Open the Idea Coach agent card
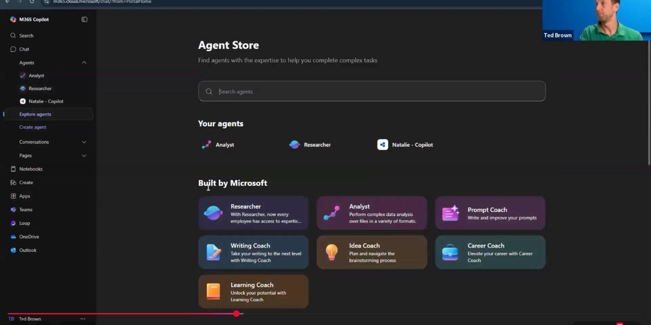651x325 pixels. coord(372,252)
